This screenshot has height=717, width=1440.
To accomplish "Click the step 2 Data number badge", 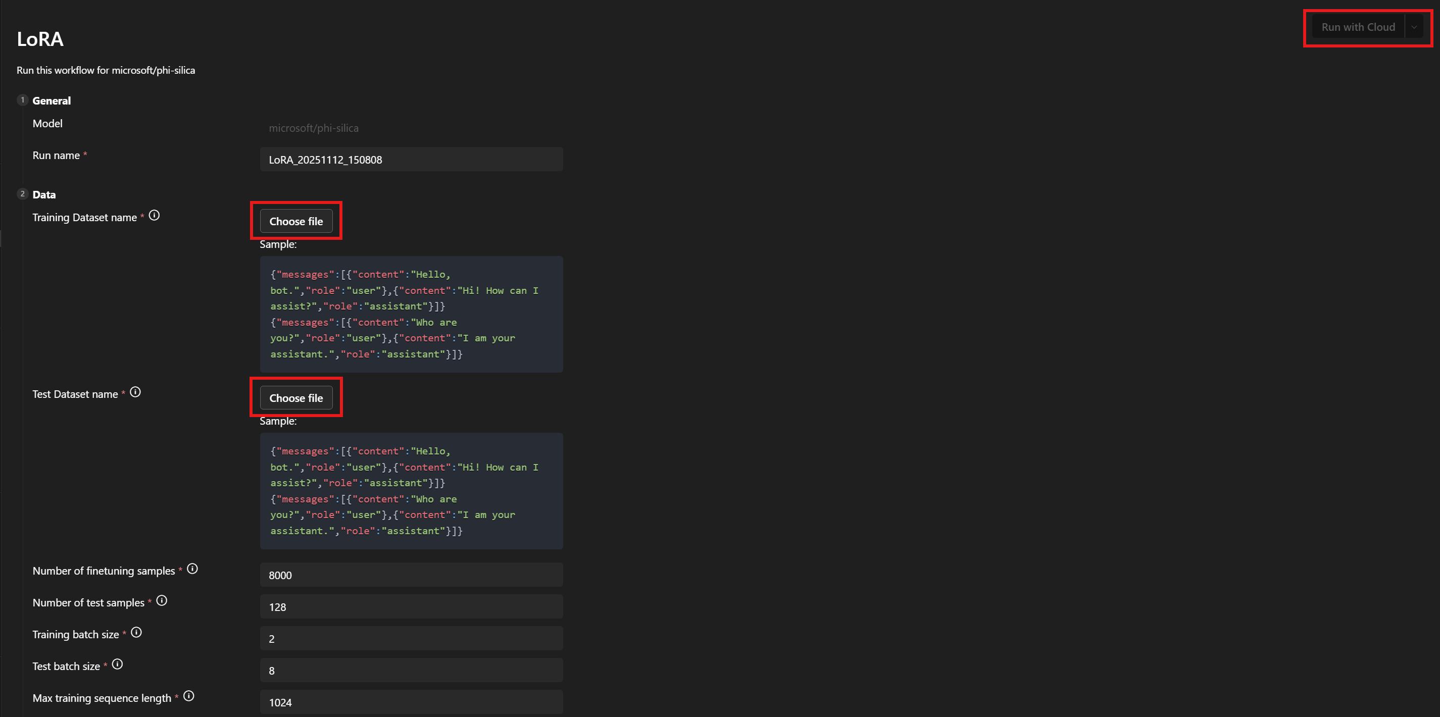I will tap(22, 193).
